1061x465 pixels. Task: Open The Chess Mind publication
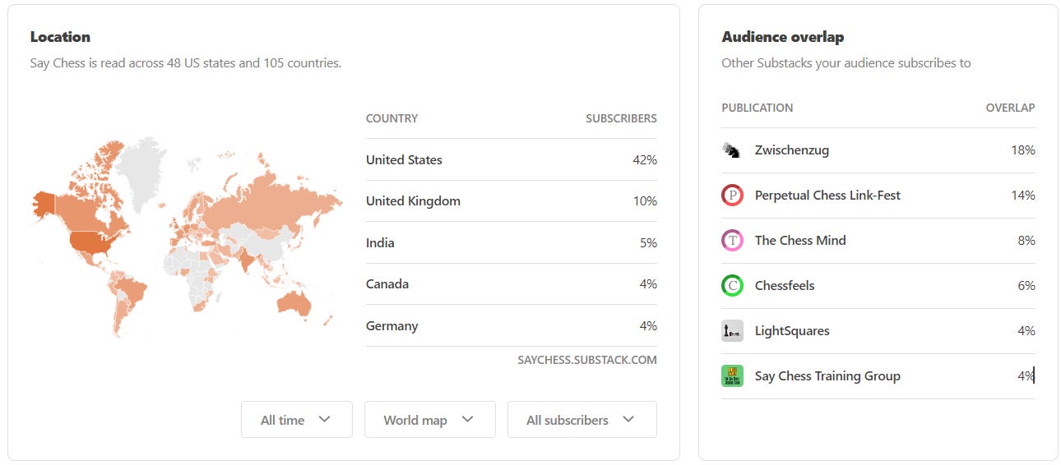click(x=800, y=241)
